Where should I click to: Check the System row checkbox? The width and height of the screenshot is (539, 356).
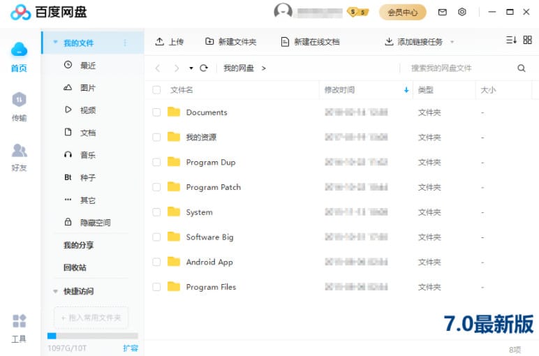coord(156,212)
